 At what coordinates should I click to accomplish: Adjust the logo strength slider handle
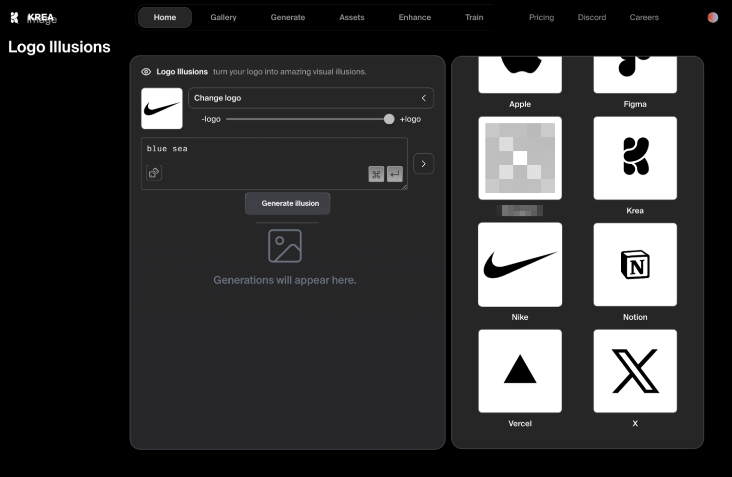pos(389,119)
